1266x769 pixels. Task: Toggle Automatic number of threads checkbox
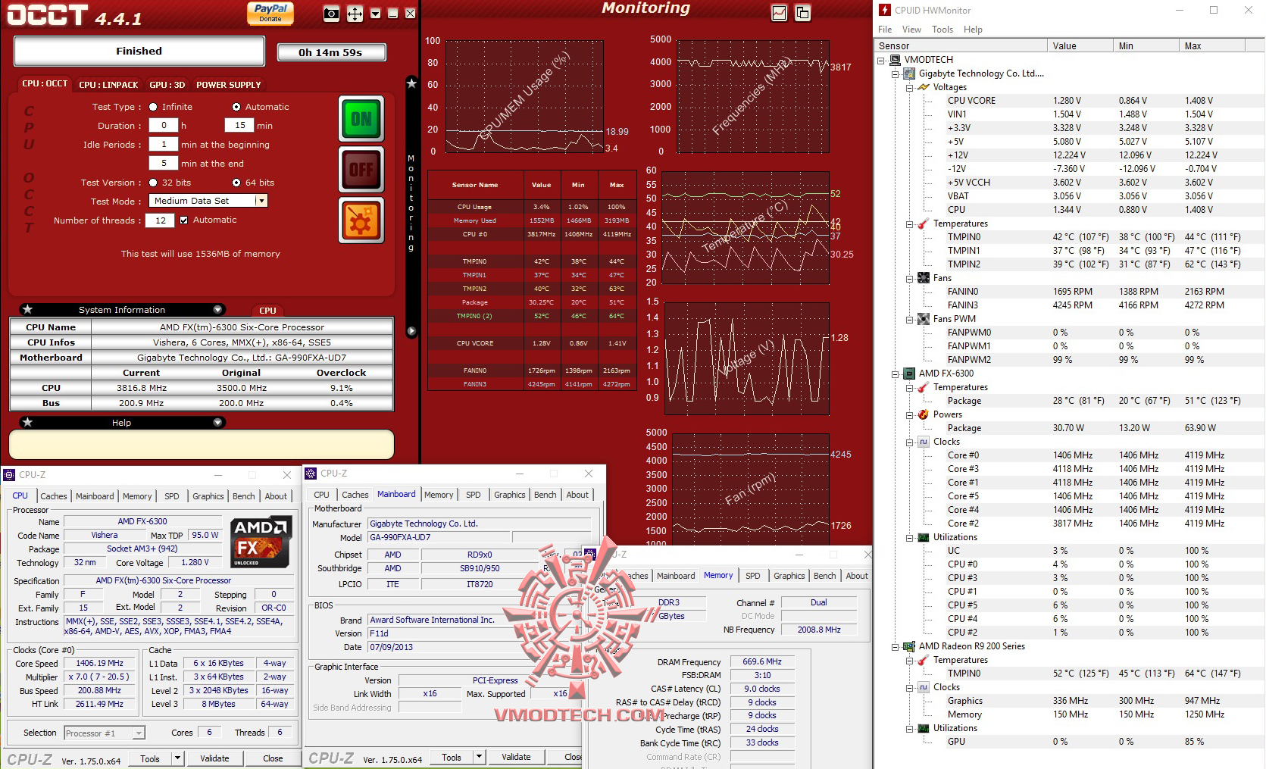183,220
